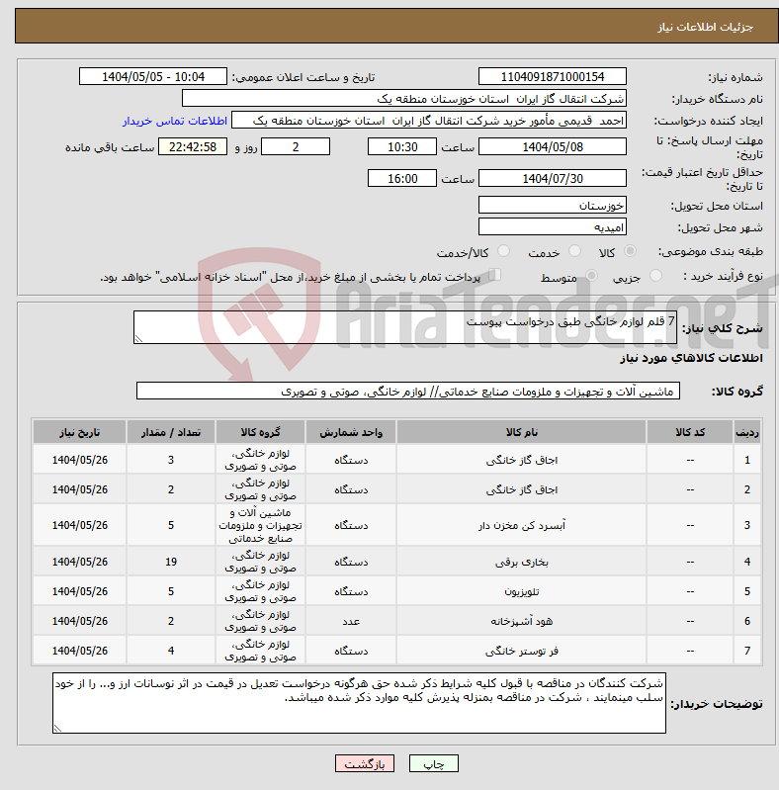The width and height of the screenshot is (779, 790).
Task: Click تلویزیون item name
Action: coord(522,591)
